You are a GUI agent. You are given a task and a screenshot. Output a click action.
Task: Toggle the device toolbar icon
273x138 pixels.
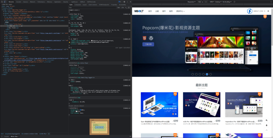click(5, 2)
